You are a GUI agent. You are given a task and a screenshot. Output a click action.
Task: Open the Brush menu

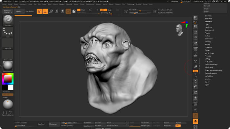[10, 4]
